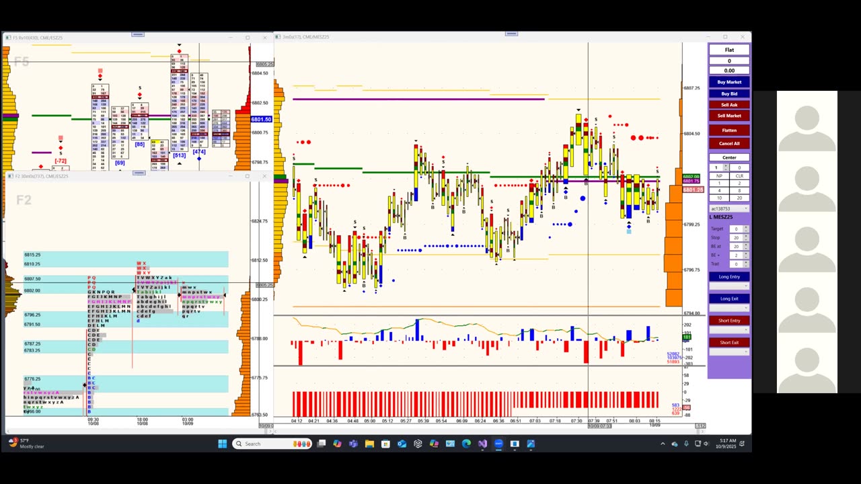This screenshot has height=484, width=861.
Task: Click the taskbar Search box
Action: click(x=272, y=444)
